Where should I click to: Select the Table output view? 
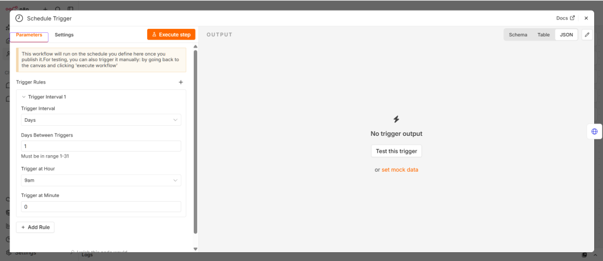click(x=544, y=35)
